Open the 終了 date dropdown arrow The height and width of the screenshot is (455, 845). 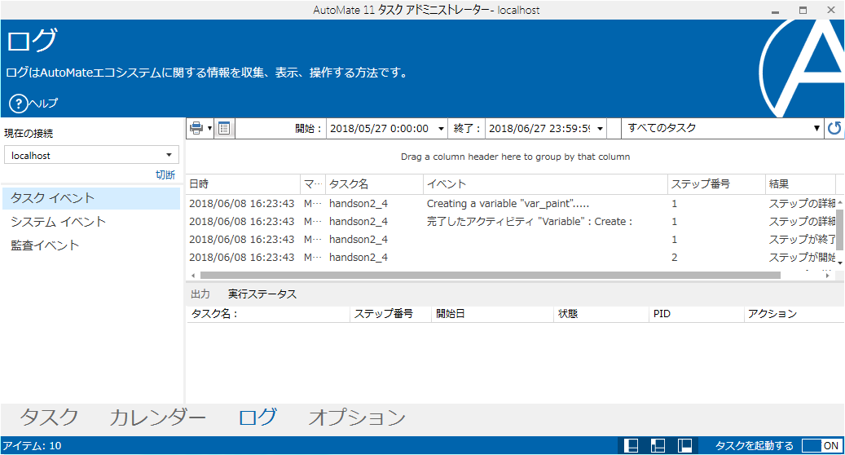[x=600, y=129]
